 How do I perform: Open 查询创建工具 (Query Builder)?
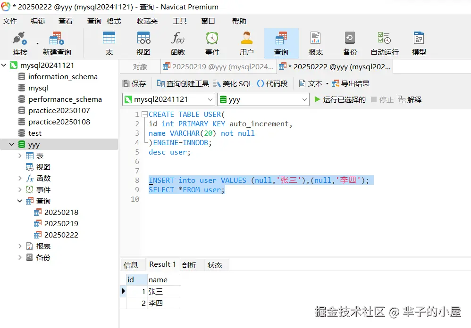[x=183, y=83]
